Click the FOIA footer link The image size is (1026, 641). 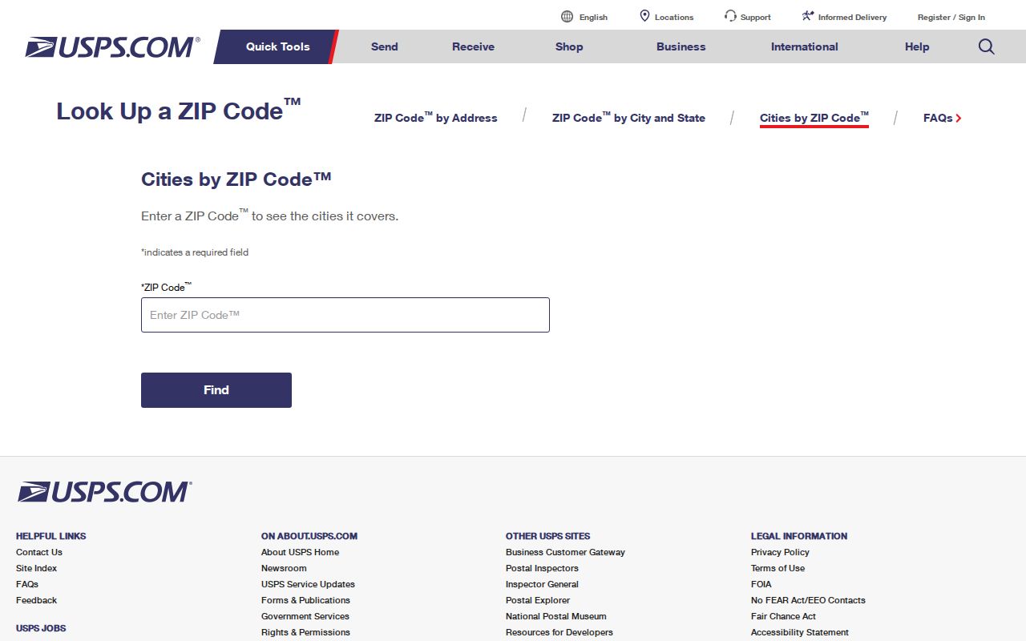(761, 584)
